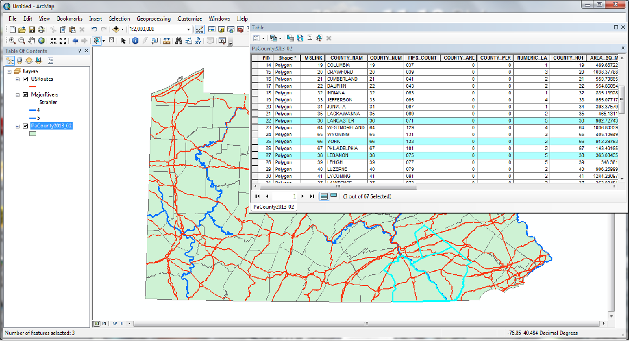Choose the Select Features tool
The height and width of the screenshot is (342, 631).
[x=96, y=41]
